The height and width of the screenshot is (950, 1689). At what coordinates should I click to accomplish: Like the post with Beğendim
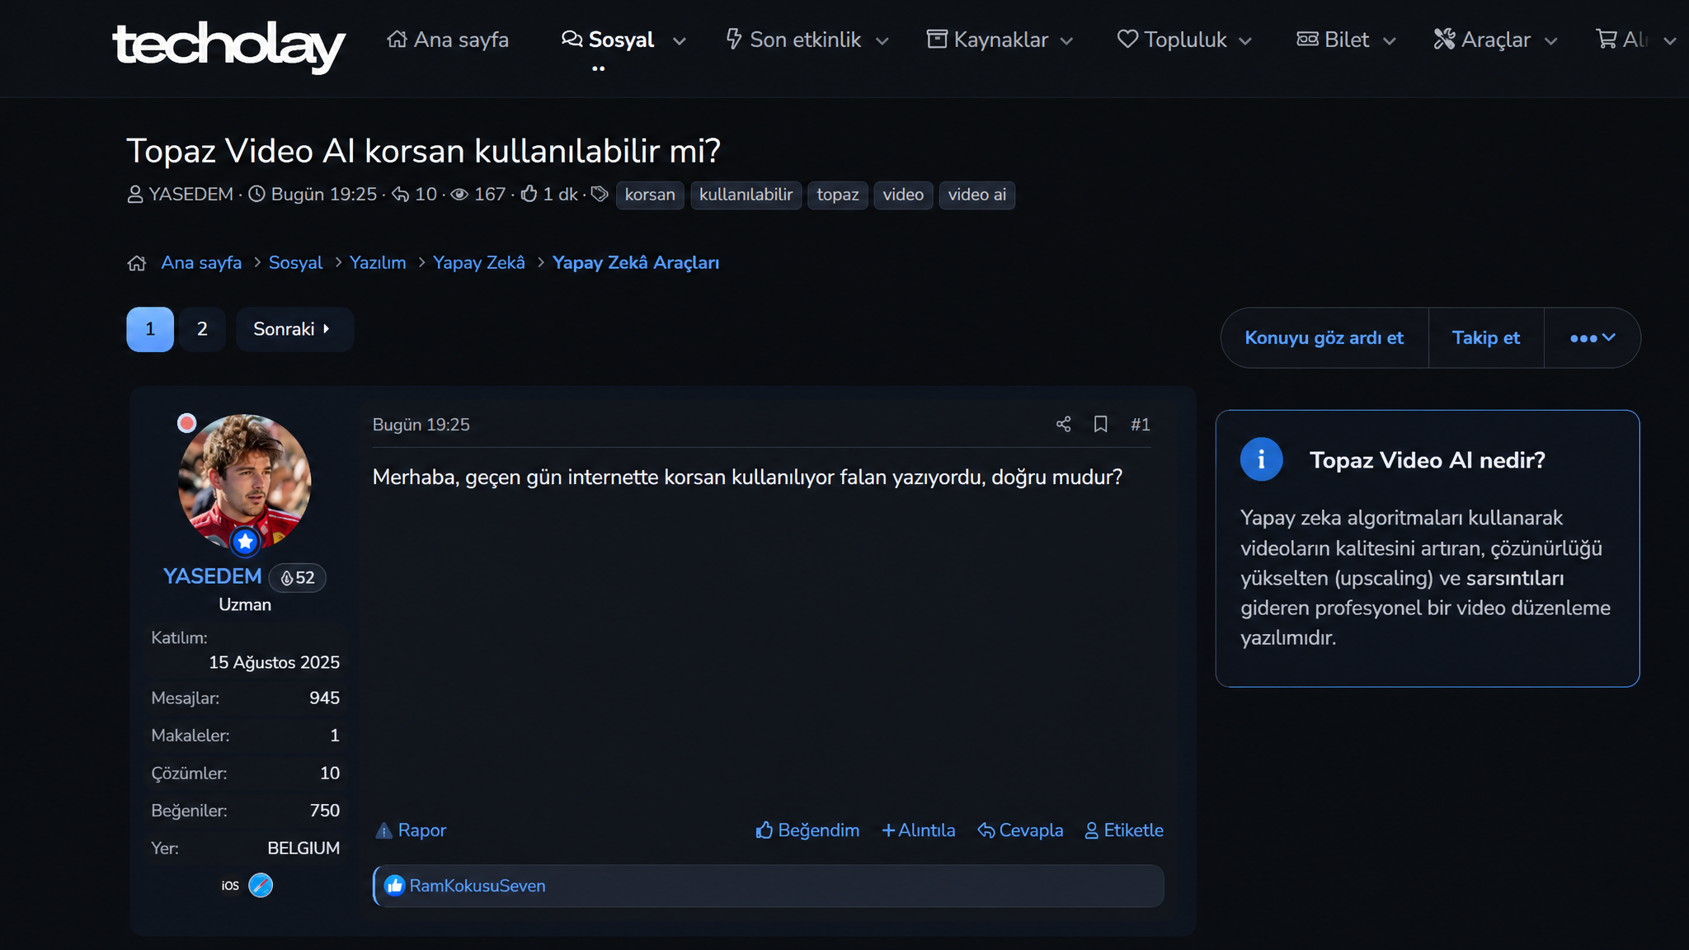[x=807, y=830]
